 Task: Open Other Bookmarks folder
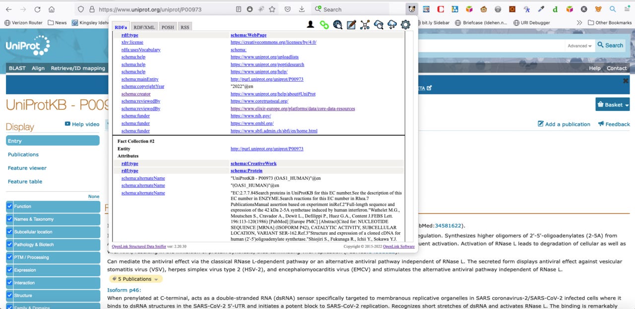click(609, 22)
